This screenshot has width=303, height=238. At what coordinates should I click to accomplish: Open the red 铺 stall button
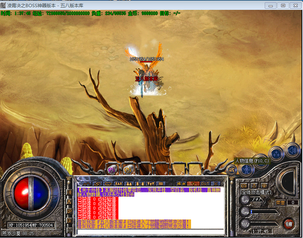[289, 224]
